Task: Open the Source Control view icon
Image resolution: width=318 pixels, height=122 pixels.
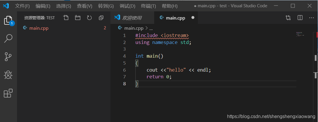Action: (x=8, y=57)
